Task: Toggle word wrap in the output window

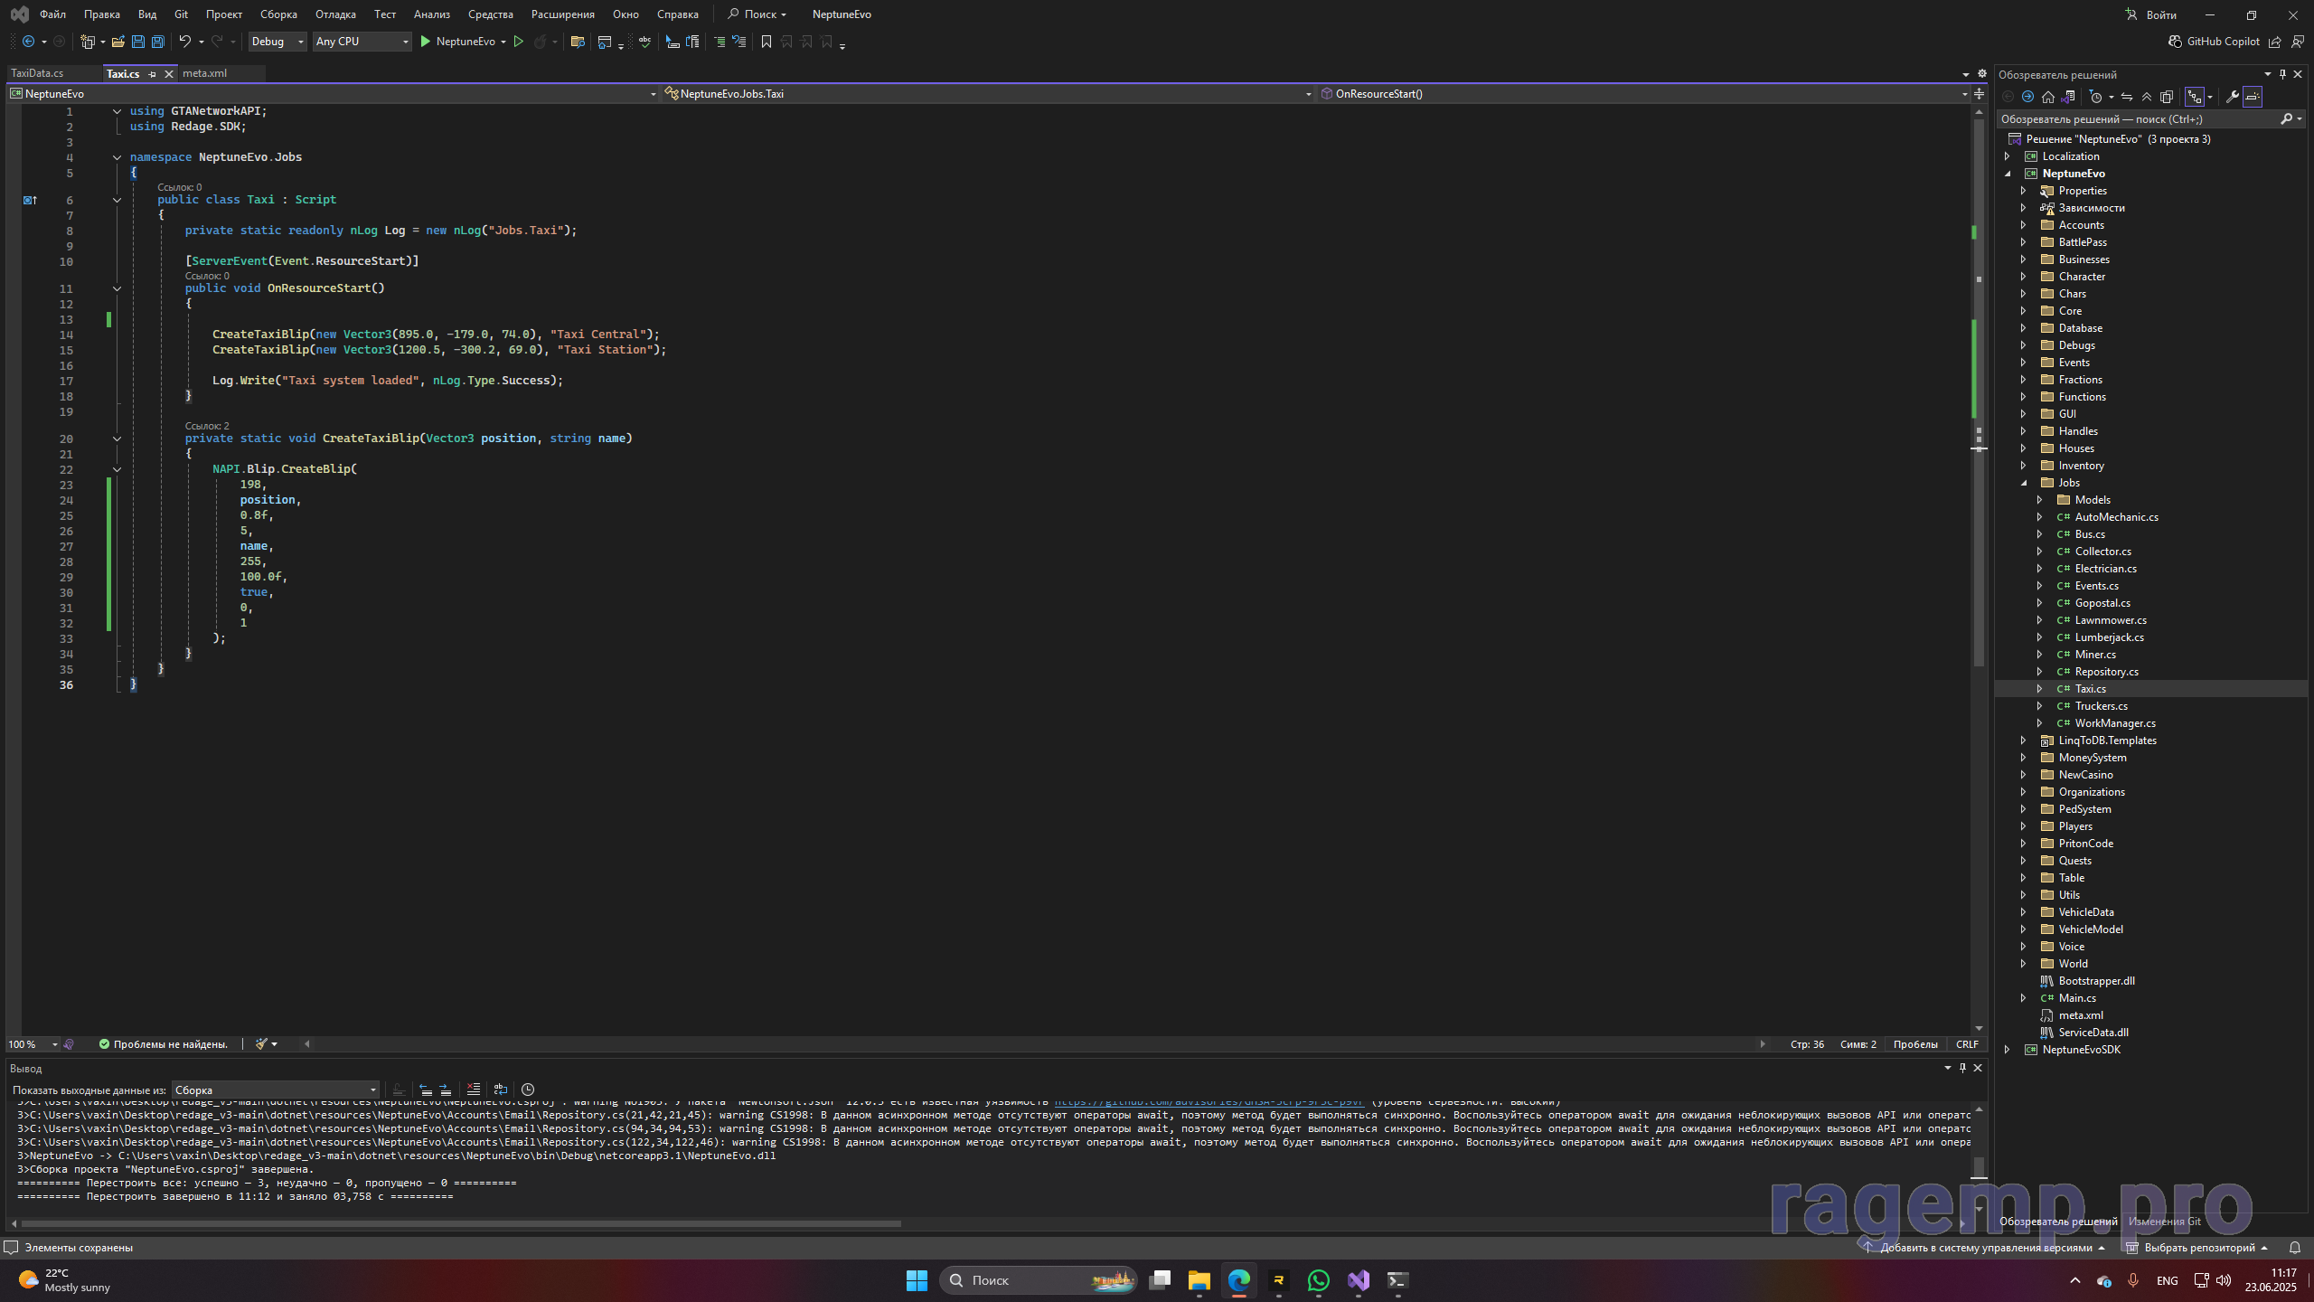Action: pyautogui.click(x=501, y=1090)
